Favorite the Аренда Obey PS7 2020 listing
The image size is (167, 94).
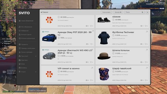(x=91, y=44)
